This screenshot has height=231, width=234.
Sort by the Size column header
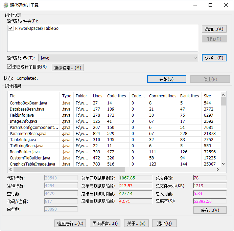pos(211,96)
